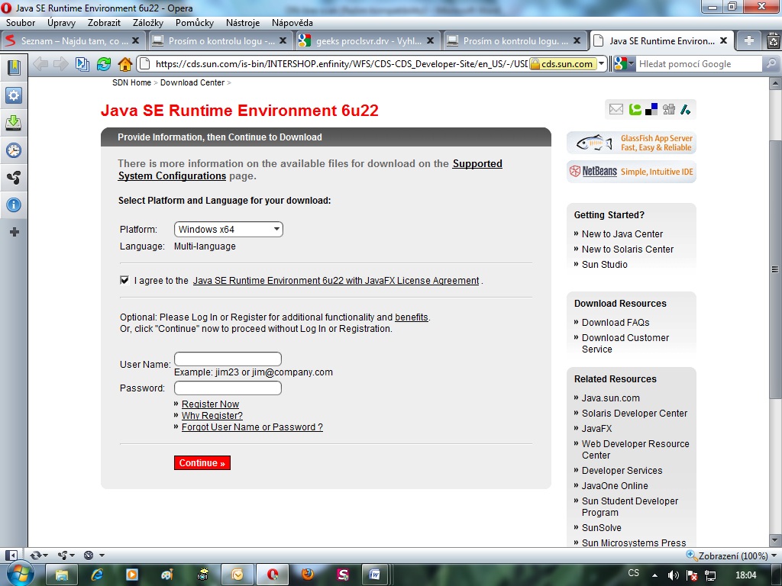The width and height of the screenshot is (782, 586).
Task: Click the Delicious share icon
Action: pos(651,109)
